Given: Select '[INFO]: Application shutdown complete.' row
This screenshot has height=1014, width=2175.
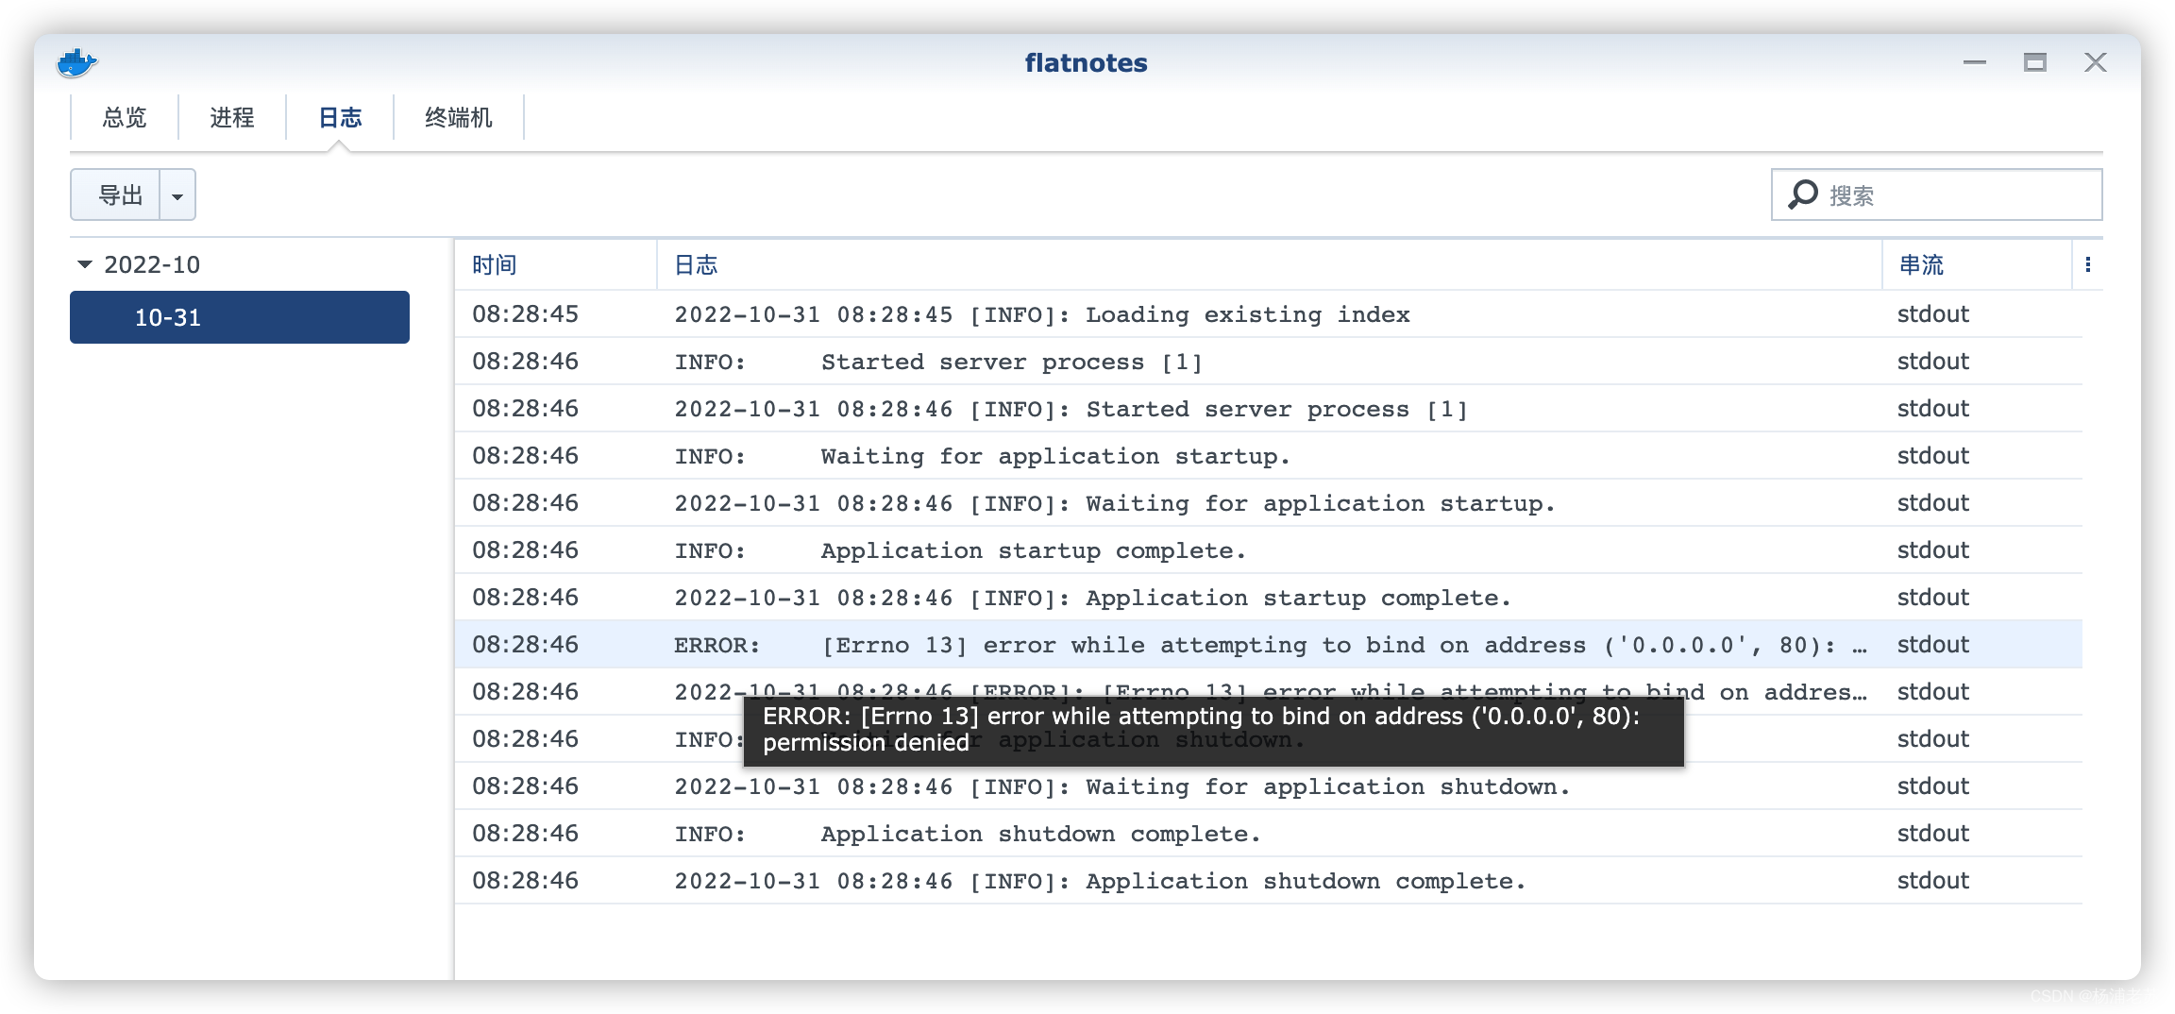Looking at the screenshot, I should [1269, 881].
